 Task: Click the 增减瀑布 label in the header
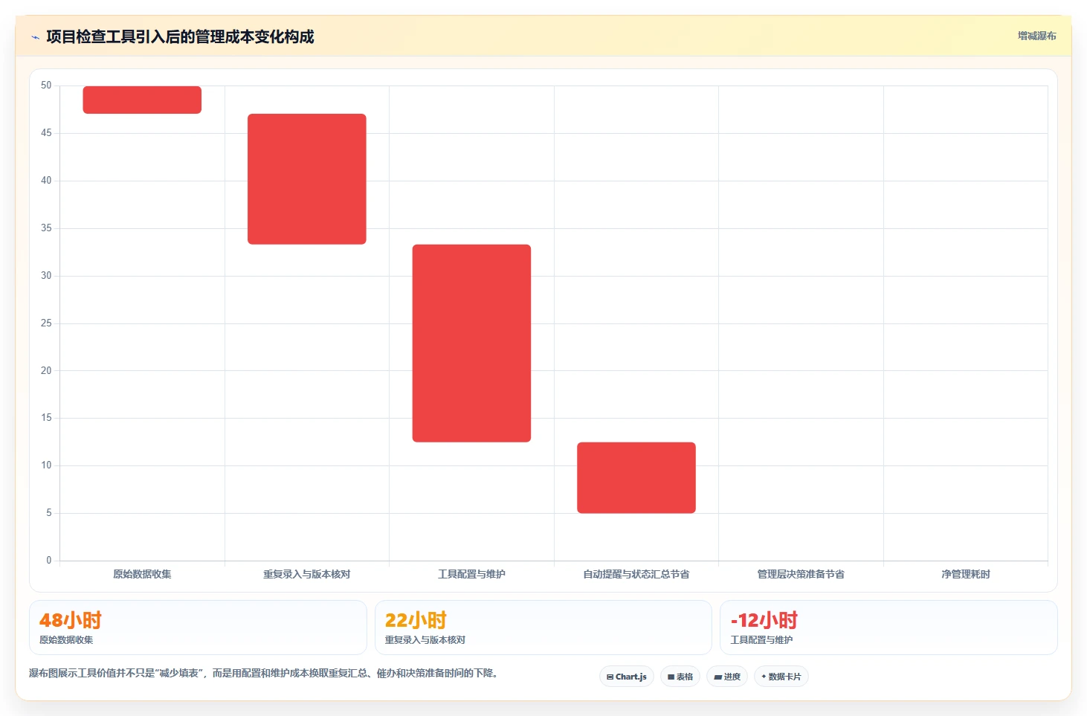pyautogui.click(x=1036, y=36)
